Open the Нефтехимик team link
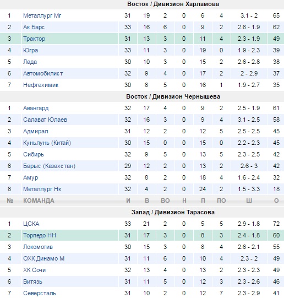The height and width of the screenshot is (298, 284). pyautogui.click(x=41, y=85)
